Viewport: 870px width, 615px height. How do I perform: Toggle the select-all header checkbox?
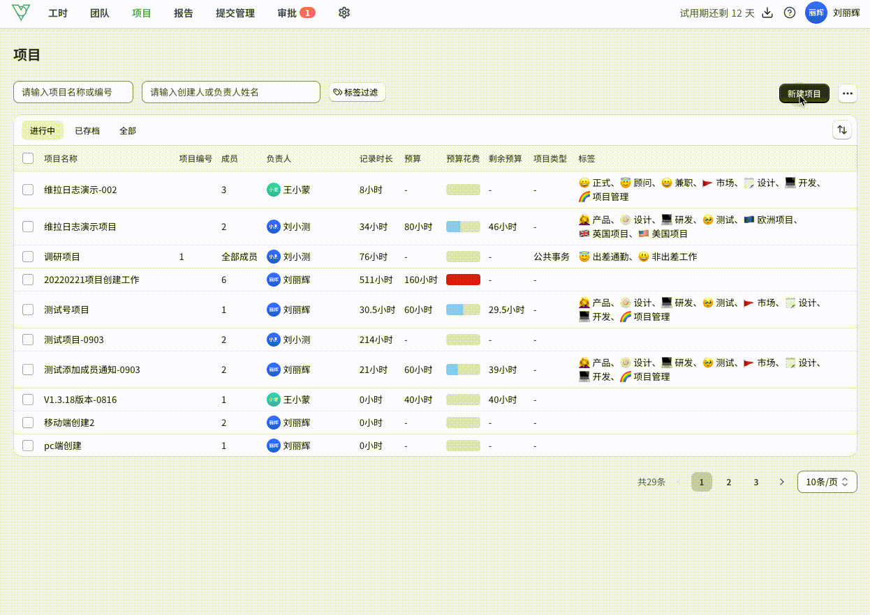click(x=28, y=158)
